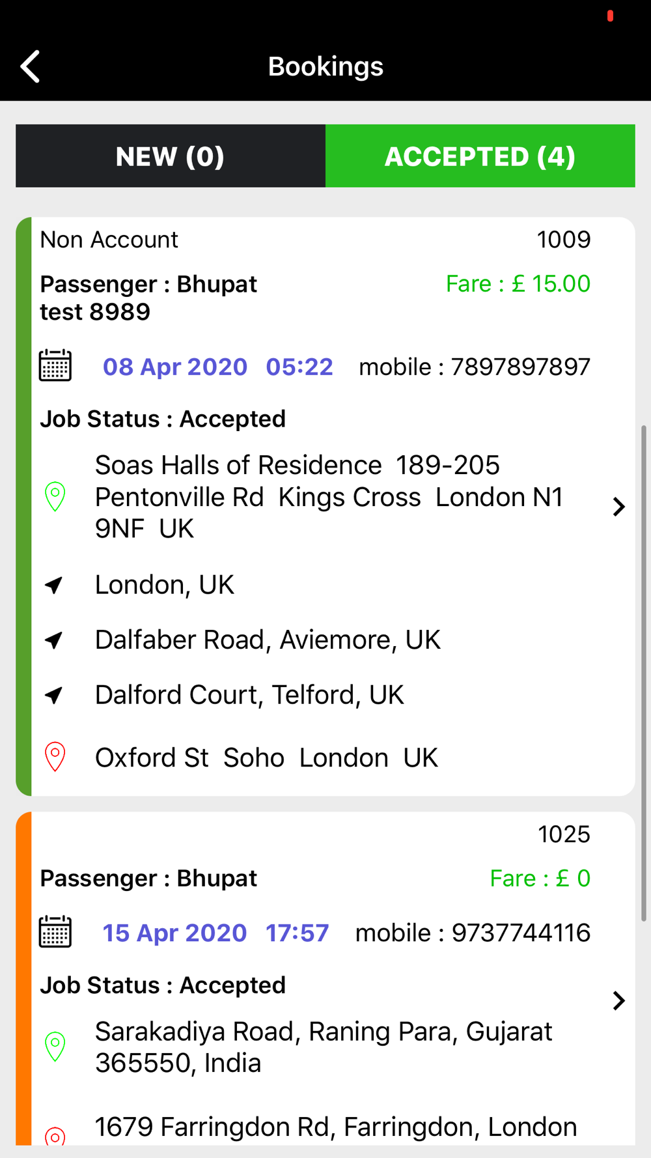
Task: Select the Oxford St Soho destination row
Action: pyautogui.click(x=325, y=757)
